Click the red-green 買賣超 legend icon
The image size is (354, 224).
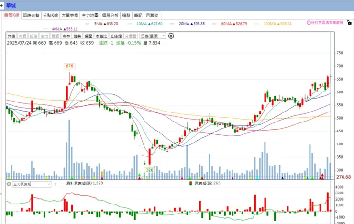(190, 183)
